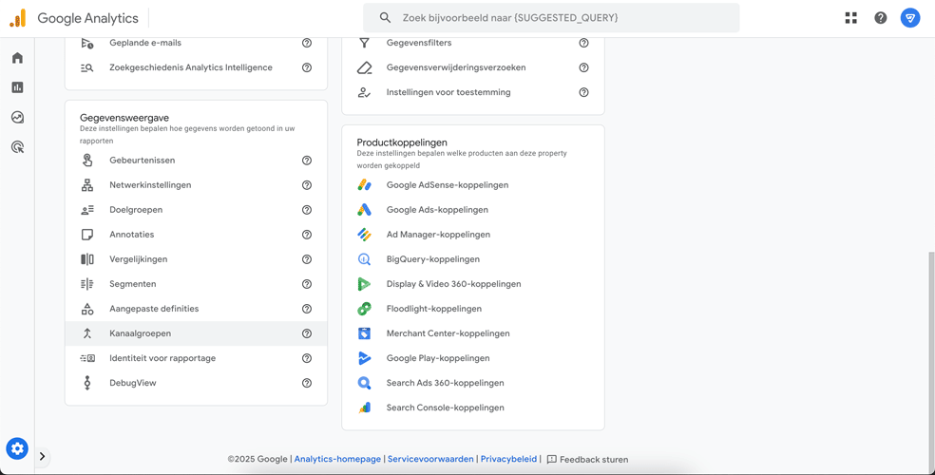Select the Kanaalgroepen row
This screenshot has height=475, width=935.
click(196, 333)
